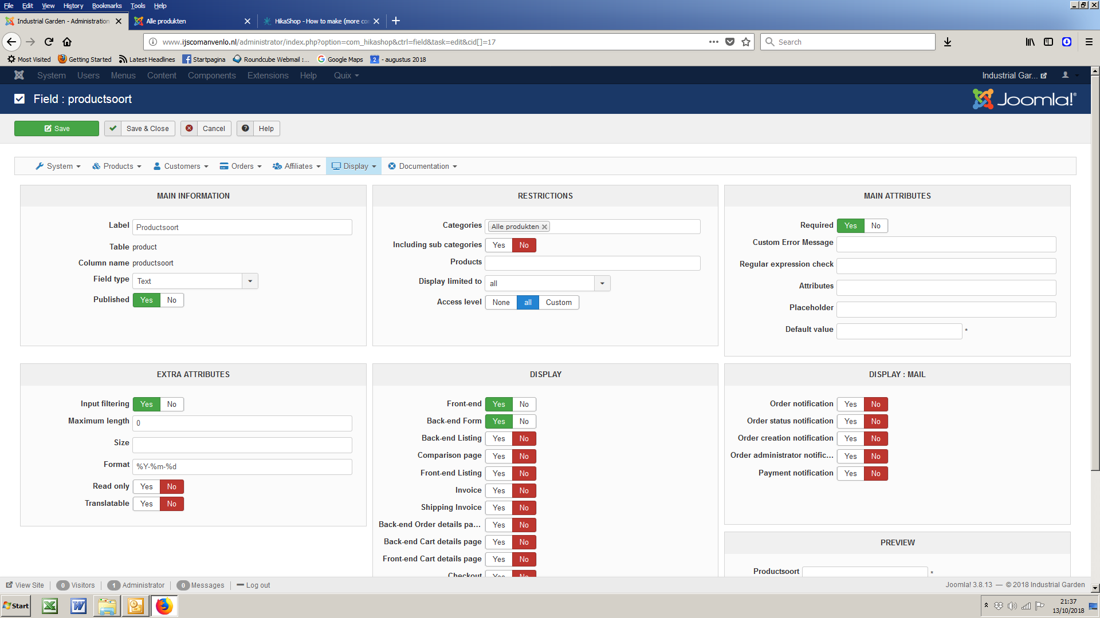Open Firefox library icon
The width and height of the screenshot is (1100, 618).
(x=1030, y=42)
